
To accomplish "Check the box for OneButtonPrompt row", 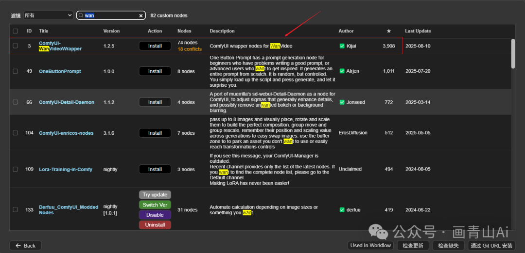I will click(16, 71).
